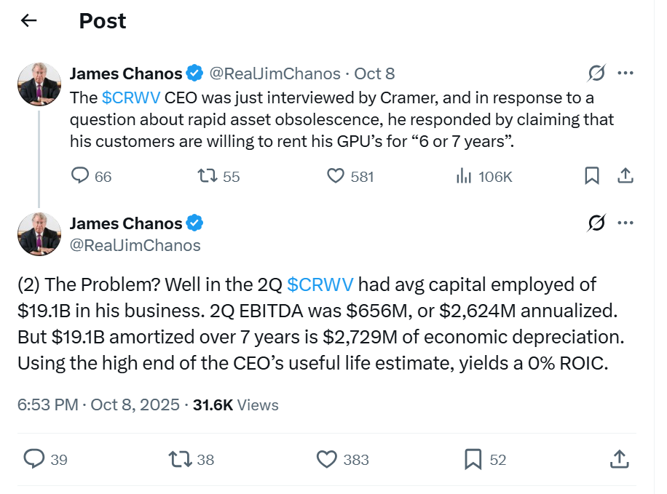The image size is (667, 494).
Task: Reply to the first post (66 replies)
Action: (80, 176)
